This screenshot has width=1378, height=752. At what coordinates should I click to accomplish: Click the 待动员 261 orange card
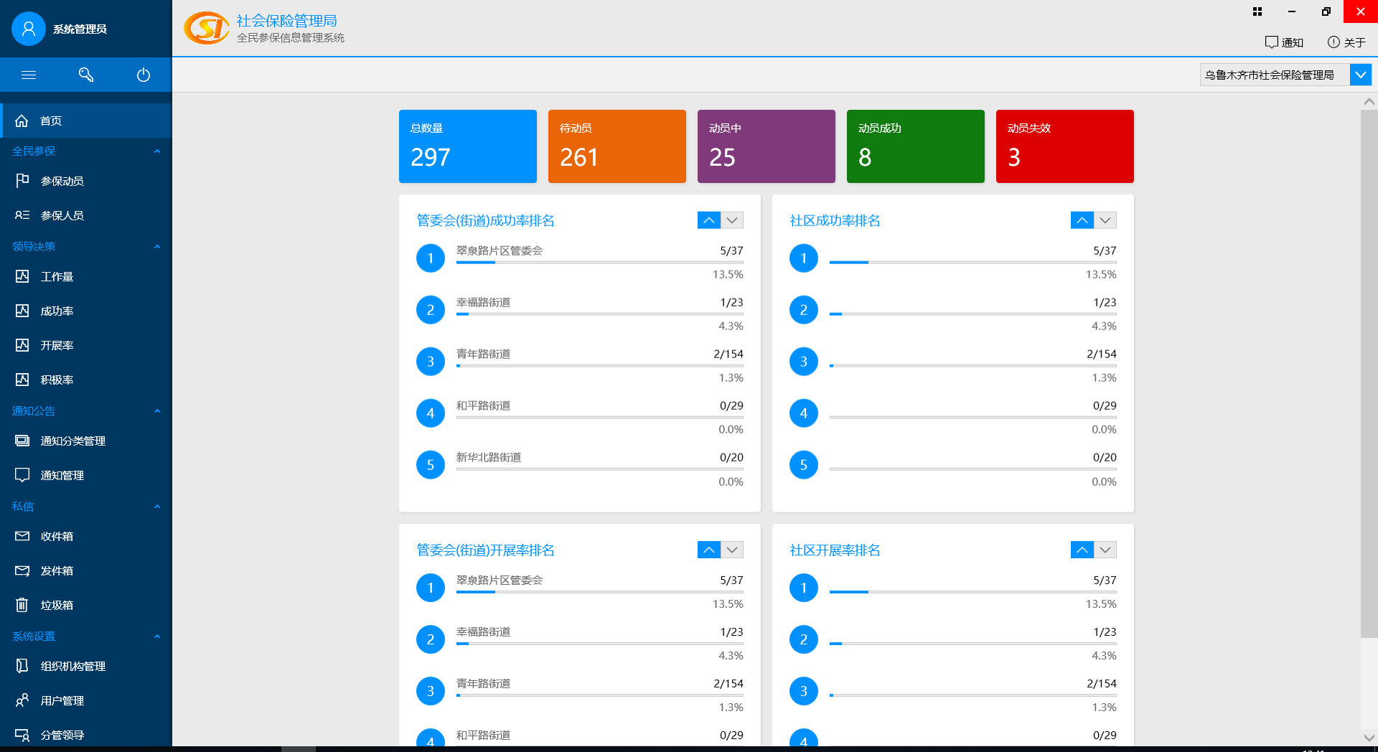tap(617, 146)
